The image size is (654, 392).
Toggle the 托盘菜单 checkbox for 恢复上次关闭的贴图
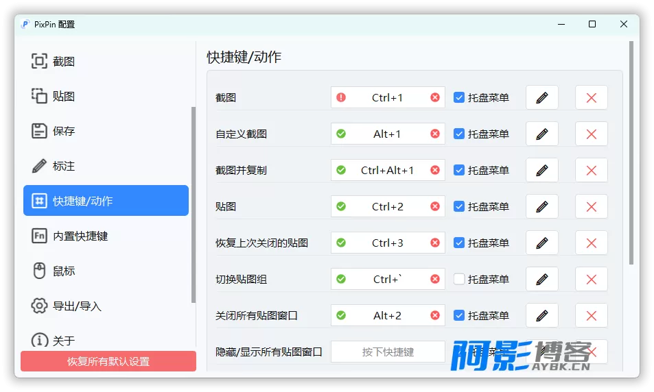[x=459, y=243]
